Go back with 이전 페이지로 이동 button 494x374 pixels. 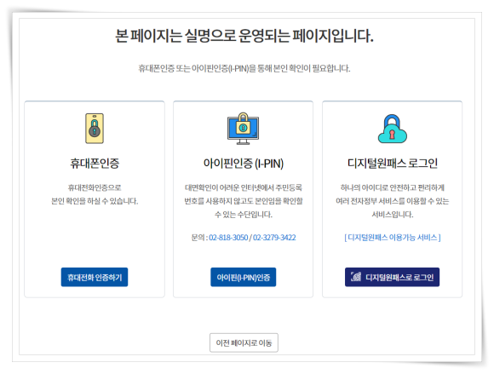244,342
